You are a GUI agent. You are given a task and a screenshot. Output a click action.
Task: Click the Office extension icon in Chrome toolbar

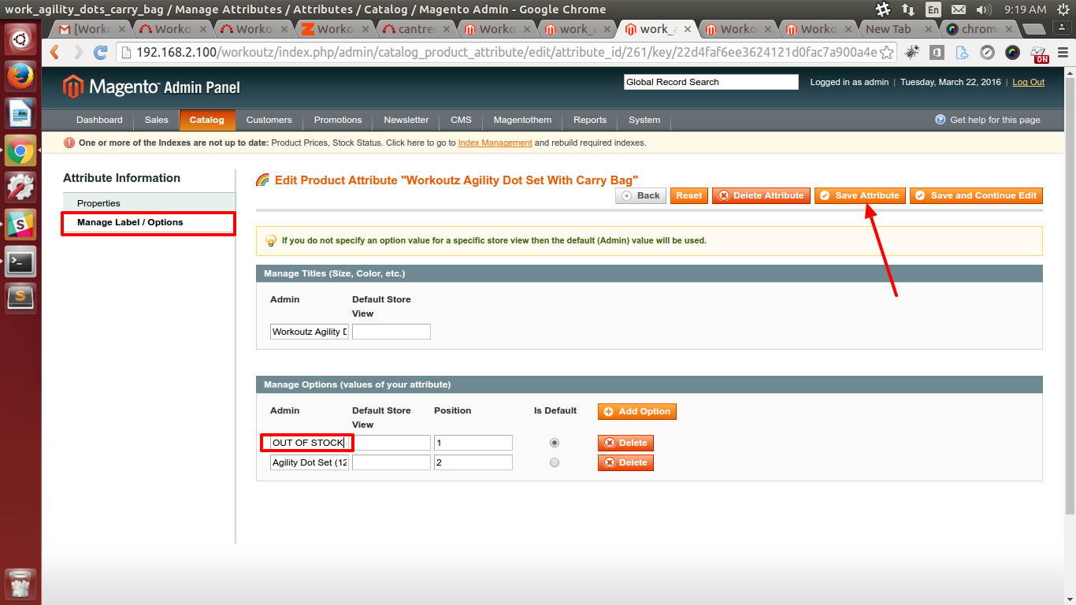tap(937, 53)
